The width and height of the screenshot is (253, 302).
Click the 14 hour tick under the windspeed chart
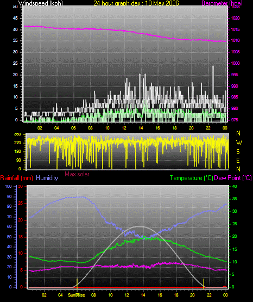point(141,128)
